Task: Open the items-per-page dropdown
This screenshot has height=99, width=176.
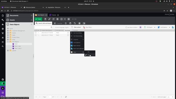Action: tap(173, 97)
